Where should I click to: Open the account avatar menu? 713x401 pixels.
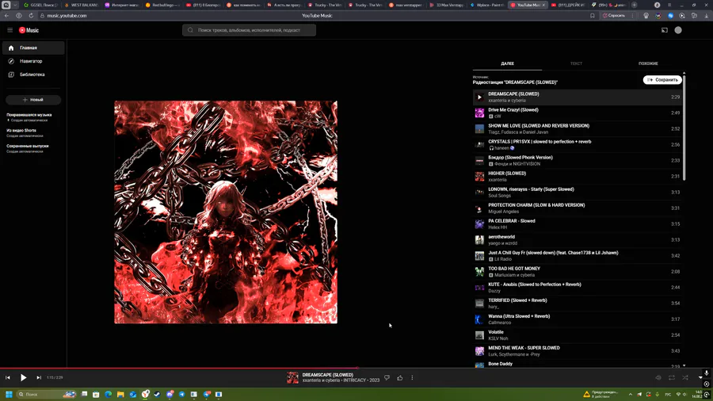coord(678,30)
